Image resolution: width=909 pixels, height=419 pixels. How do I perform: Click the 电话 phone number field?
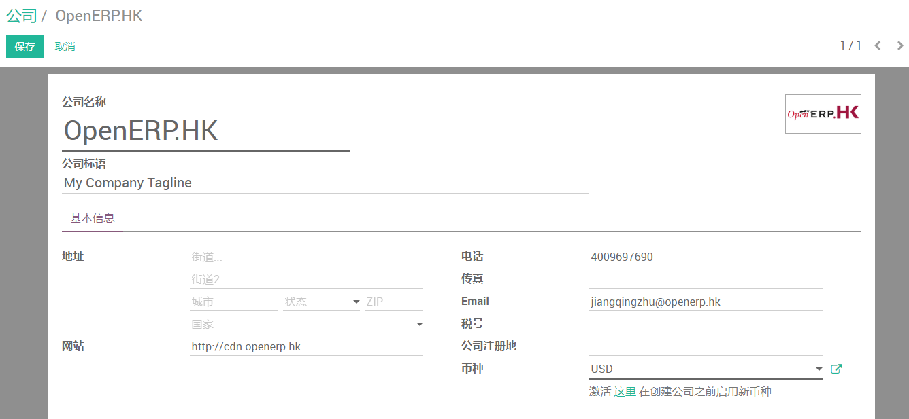tap(705, 257)
